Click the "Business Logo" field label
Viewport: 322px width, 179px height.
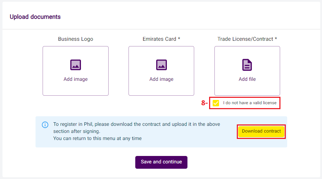76,39
